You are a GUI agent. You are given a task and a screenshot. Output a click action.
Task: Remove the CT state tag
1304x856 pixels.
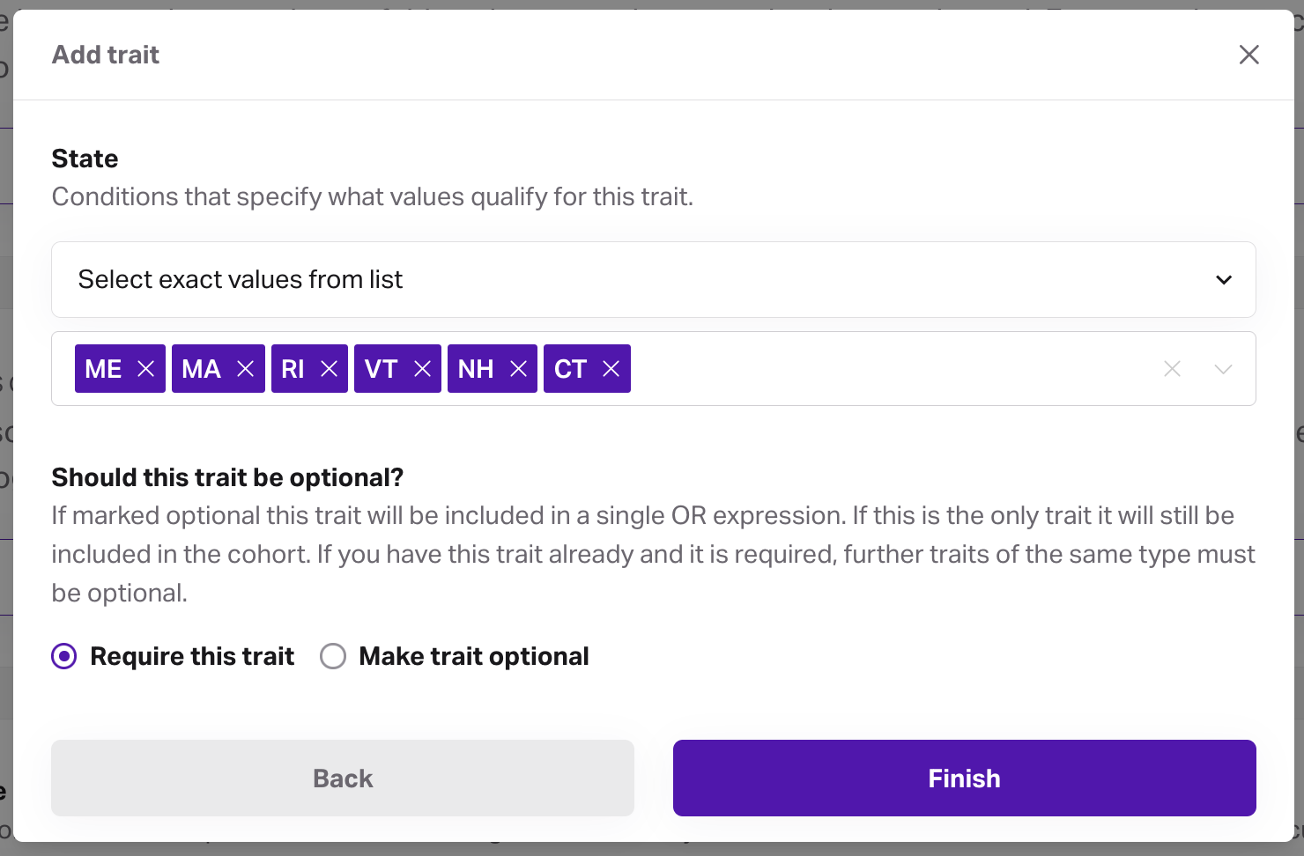(611, 369)
